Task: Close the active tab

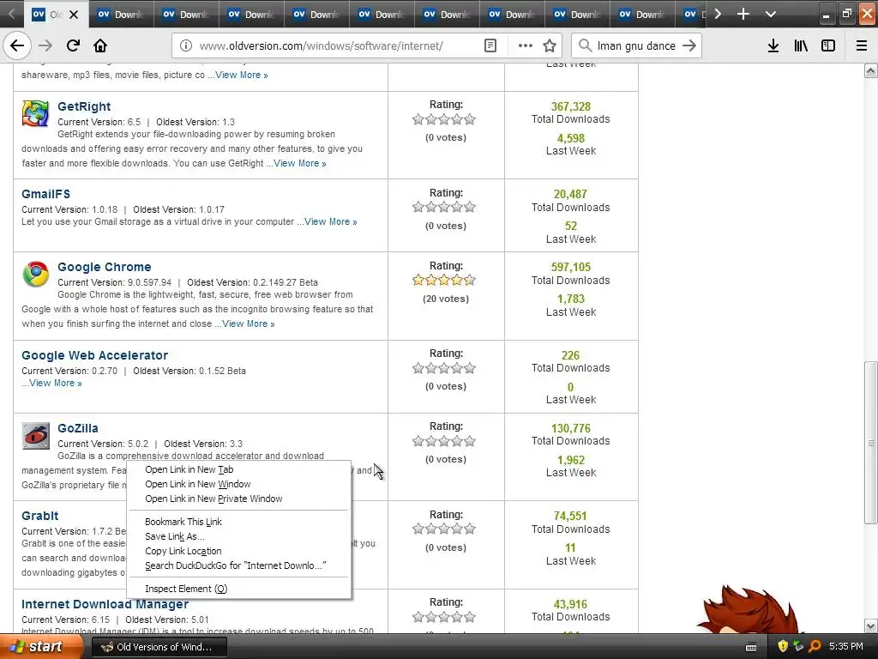Action: pyautogui.click(x=74, y=15)
